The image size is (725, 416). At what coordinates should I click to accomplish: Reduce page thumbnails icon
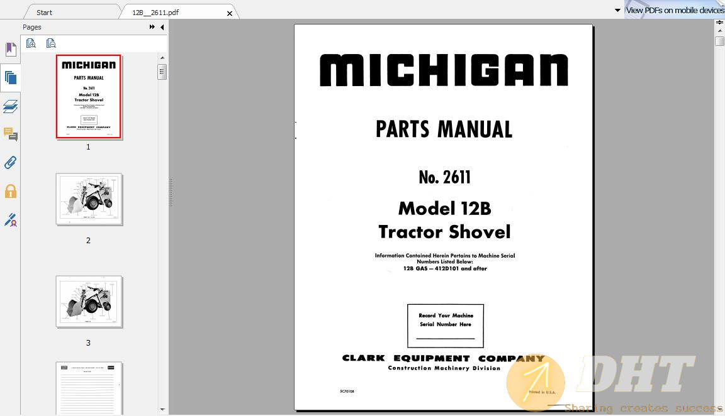point(51,43)
